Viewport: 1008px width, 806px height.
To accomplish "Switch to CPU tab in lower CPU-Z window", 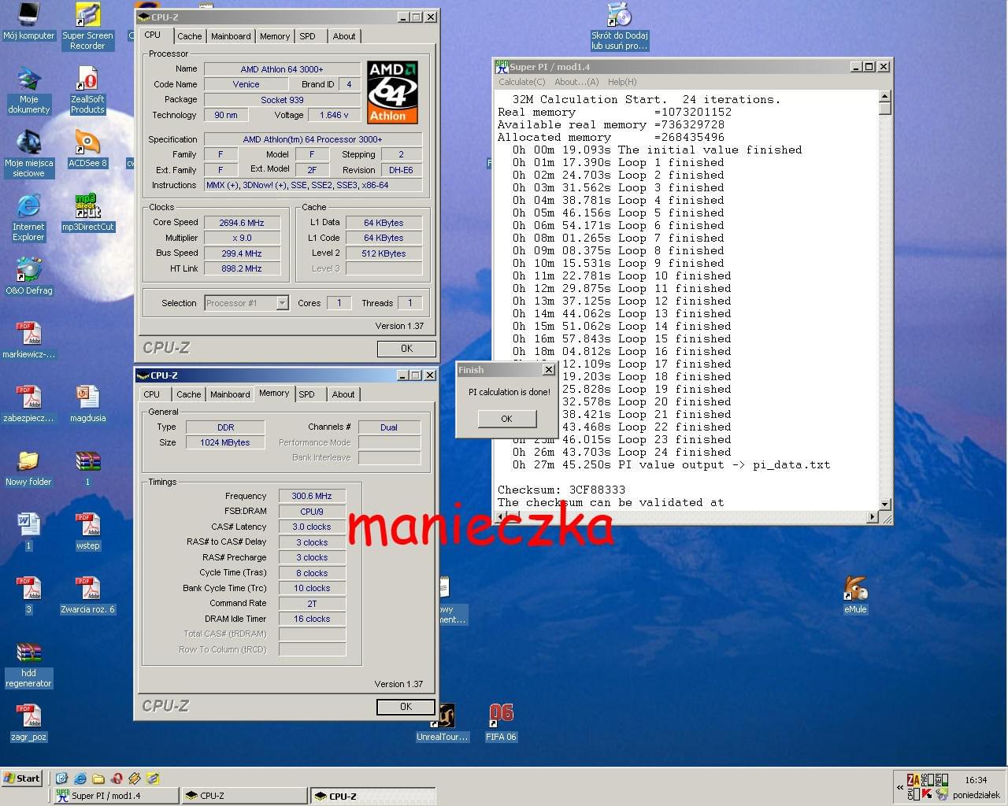I will tap(152, 394).
